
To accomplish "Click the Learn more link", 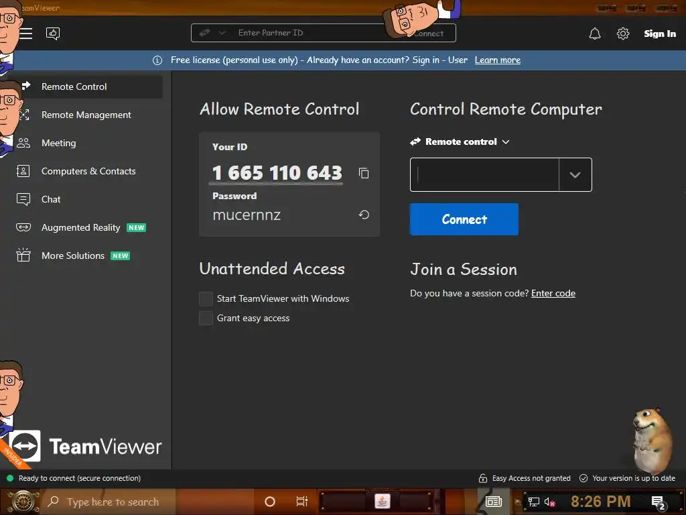I will pyautogui.click(x=498, y=60).
